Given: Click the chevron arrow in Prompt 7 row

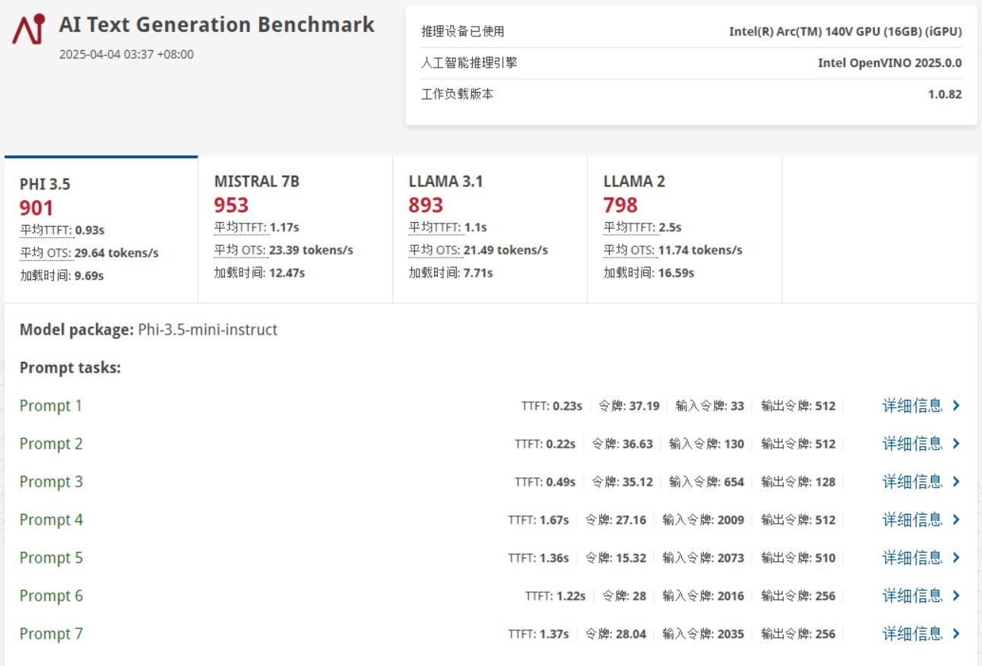Looking at the screenshot, I should [956, 634].
